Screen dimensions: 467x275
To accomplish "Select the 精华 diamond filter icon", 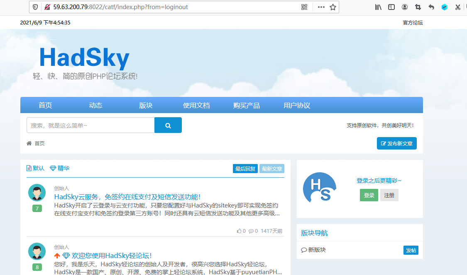I will pyautogui.click(x=53, y=168).
